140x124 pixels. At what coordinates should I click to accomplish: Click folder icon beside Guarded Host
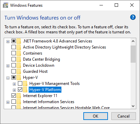coord(19,71)
